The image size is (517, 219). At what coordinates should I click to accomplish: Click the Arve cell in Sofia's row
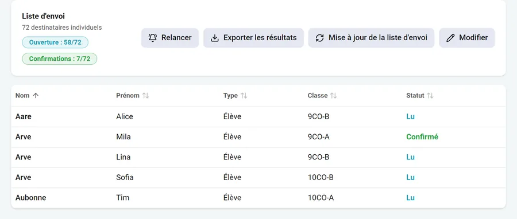point(24,178)
